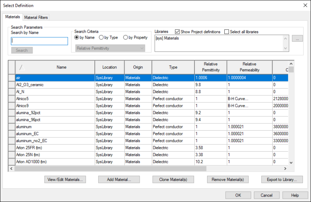Click the libraries browse ellipsis button
The width and height of the screenshot is (311, 202).
pyautogui.click(x=297, y=39)
